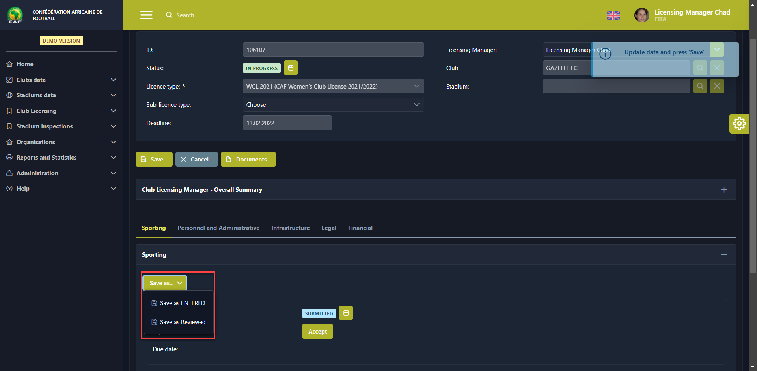
Task: Open the user profile avatar
Action: click(641, 15)
